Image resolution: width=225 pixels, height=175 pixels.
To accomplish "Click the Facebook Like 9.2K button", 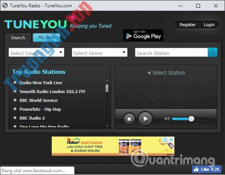I will coord(207,169).
